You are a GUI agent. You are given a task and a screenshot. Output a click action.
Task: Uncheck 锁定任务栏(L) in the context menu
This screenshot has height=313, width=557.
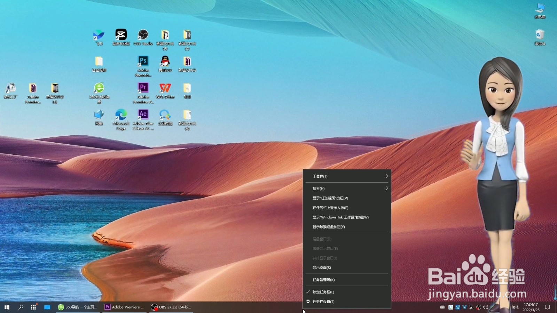click(347, 292)
